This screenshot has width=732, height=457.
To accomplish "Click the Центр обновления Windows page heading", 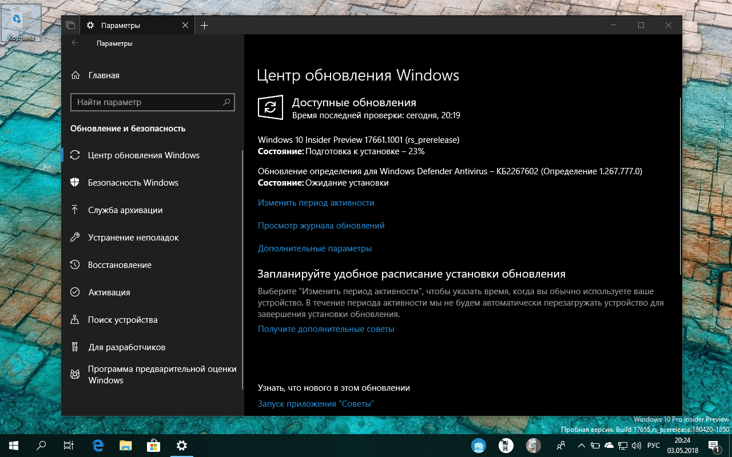I will (358, 75).
